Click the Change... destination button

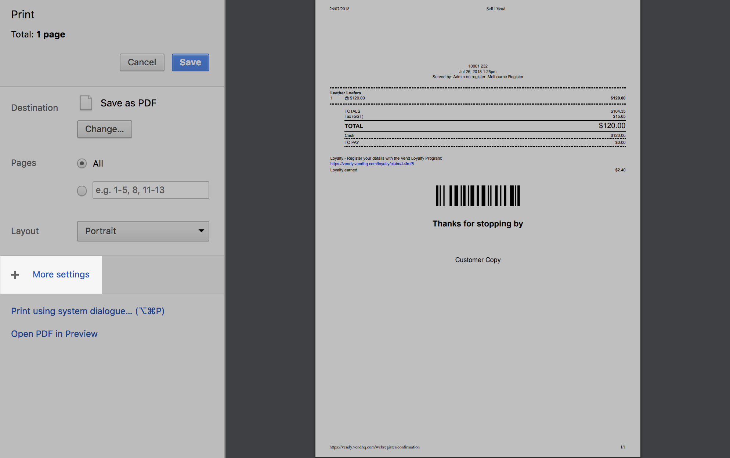pyautogui.click(x=105, y=129)
